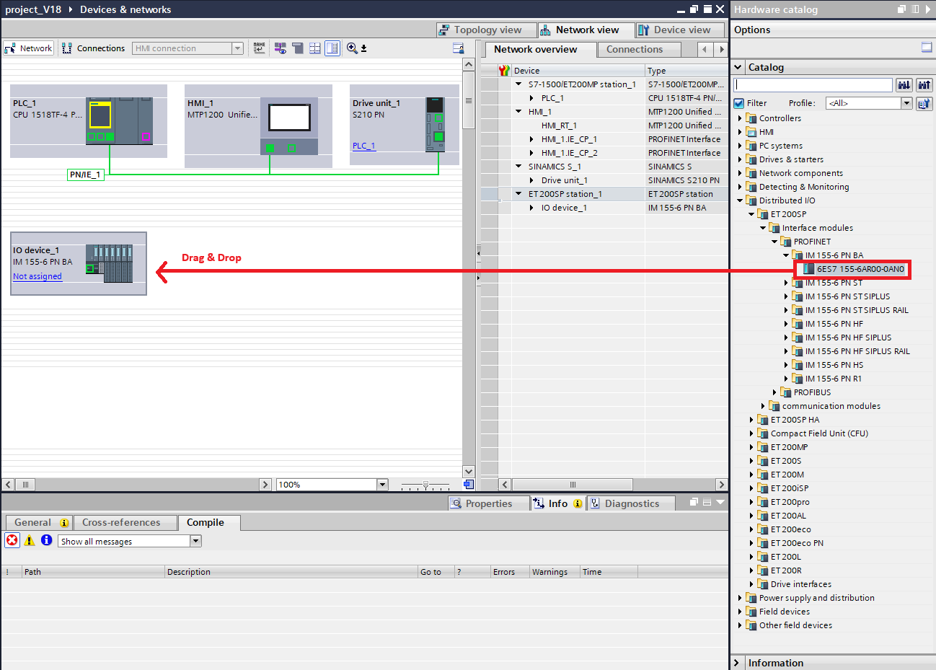Collapse the ET 200SP station_1 row
The height and width of the screenshot is (670, 936).
[518, 194]
